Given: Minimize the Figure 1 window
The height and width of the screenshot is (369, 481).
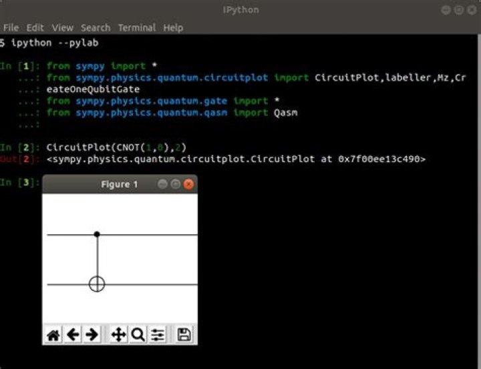Looking at the screenshot, I should pyautogui.click(x=162, y=184).
